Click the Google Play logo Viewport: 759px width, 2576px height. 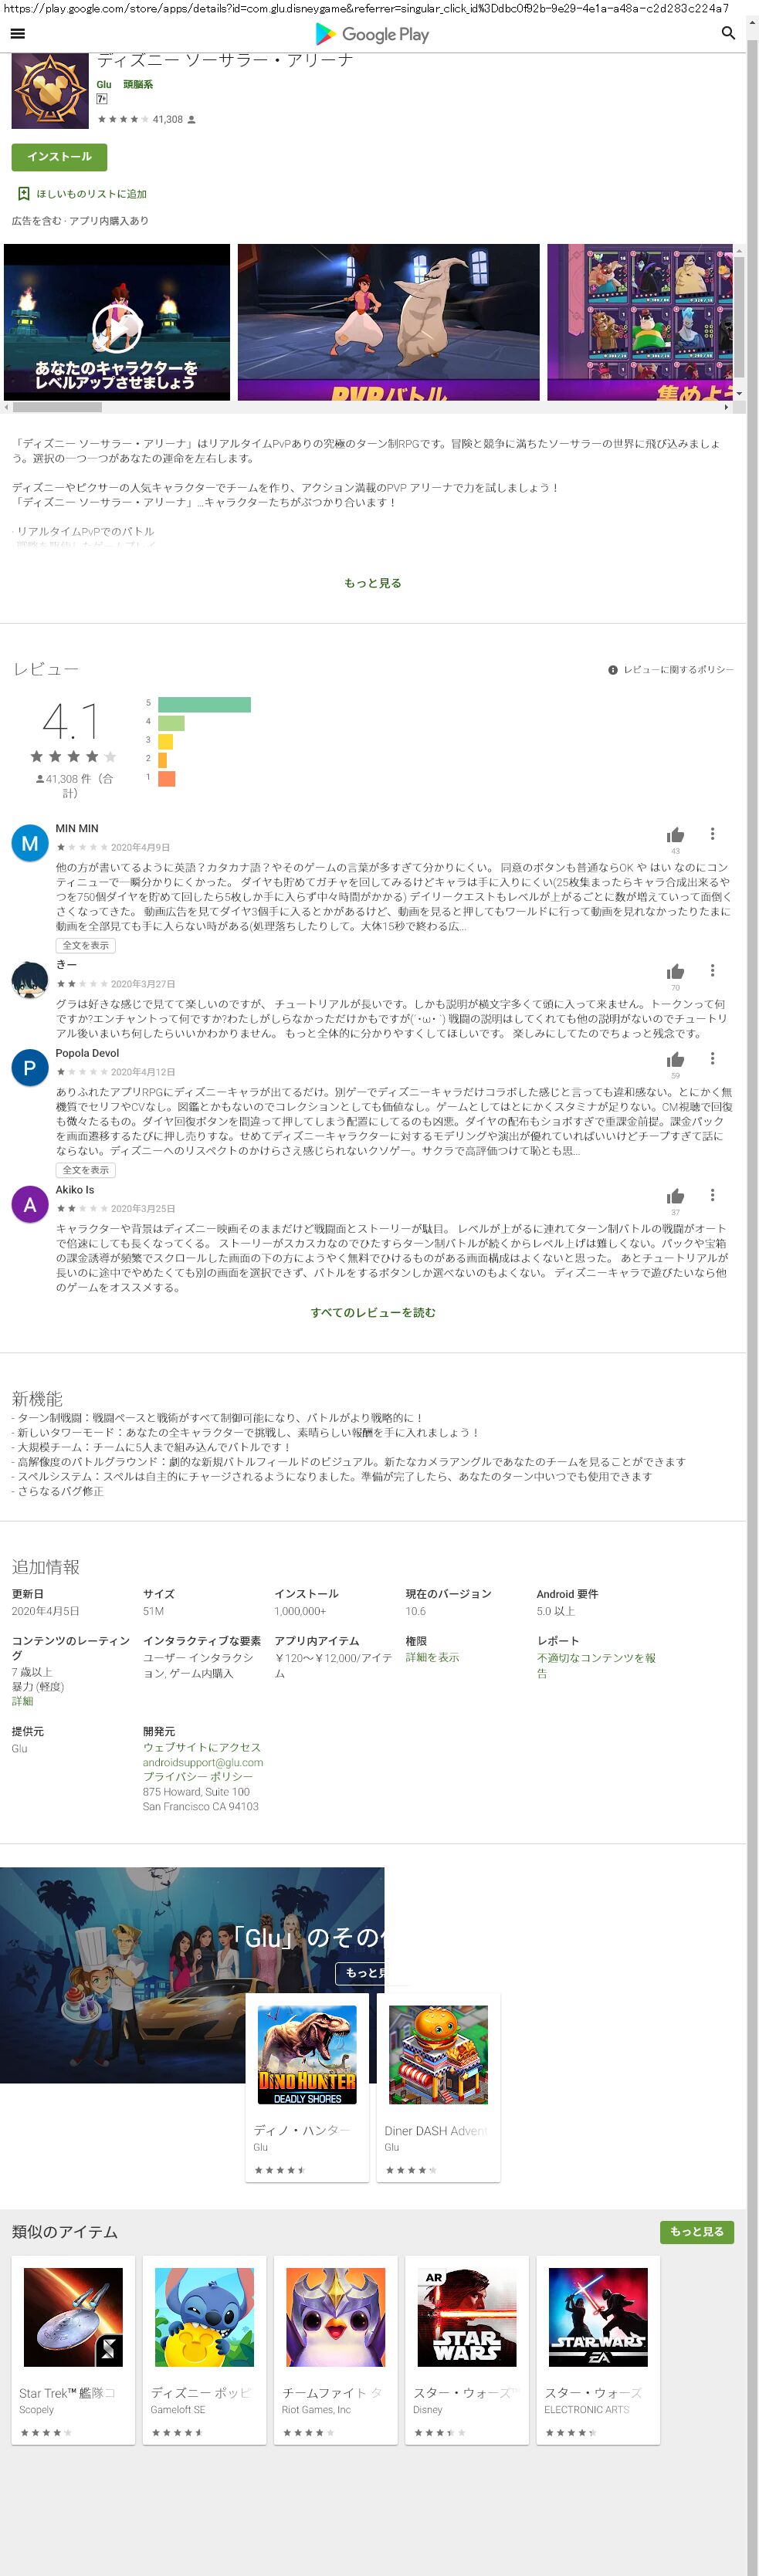click(x=372, y=34)
